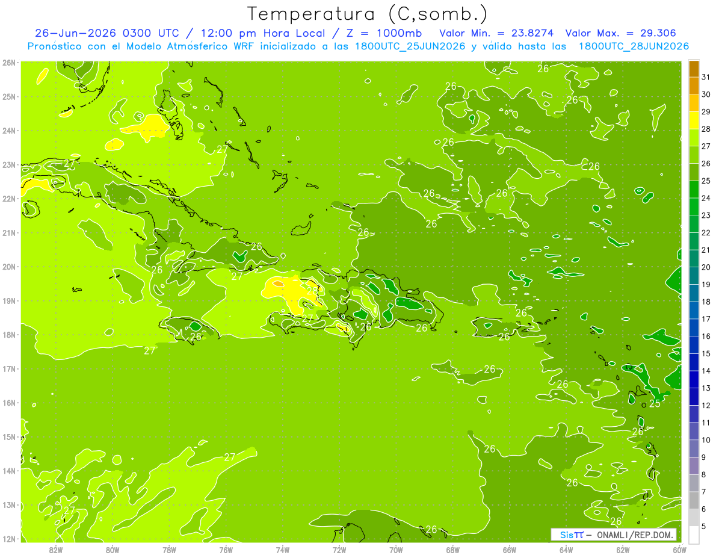722x558 pixels.
Task: Click the '78W' longitude axis label
Action: 169,550
